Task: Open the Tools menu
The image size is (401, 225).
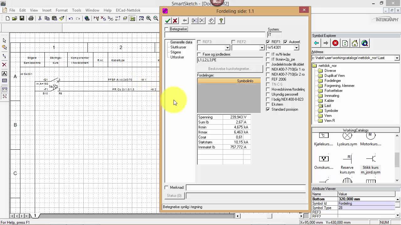Action: click(76, 10)
